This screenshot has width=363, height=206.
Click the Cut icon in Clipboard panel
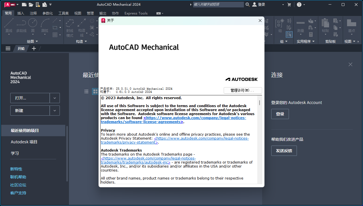(x=336, y=21)
